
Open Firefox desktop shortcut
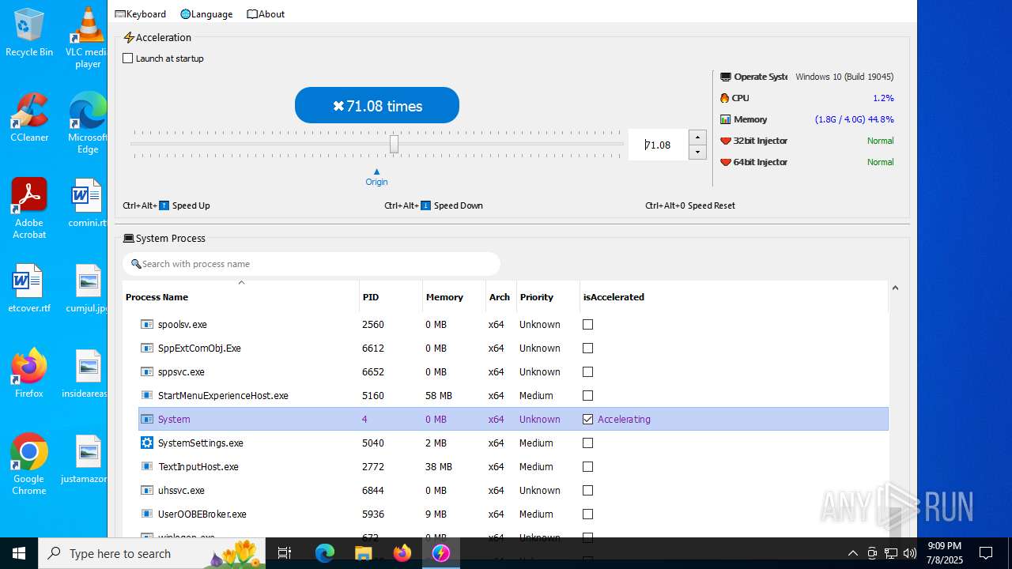point(29,374)
